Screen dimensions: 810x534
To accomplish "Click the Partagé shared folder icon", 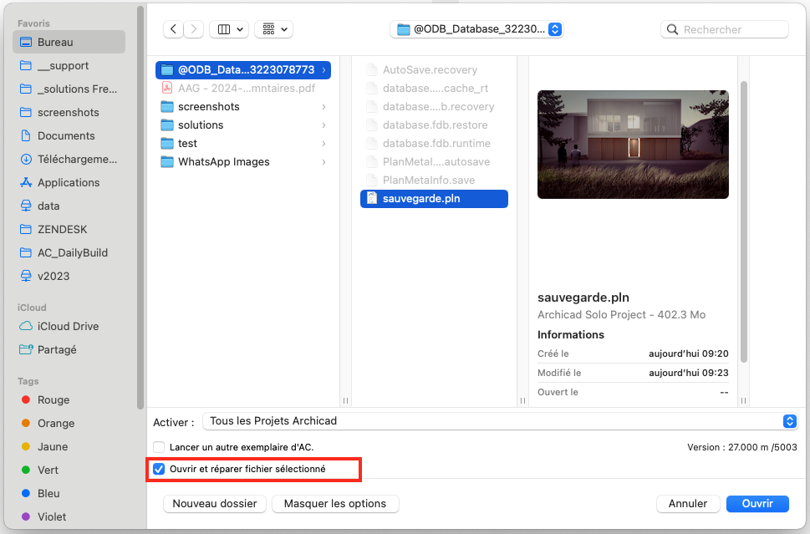I will [x=25, y=349].
